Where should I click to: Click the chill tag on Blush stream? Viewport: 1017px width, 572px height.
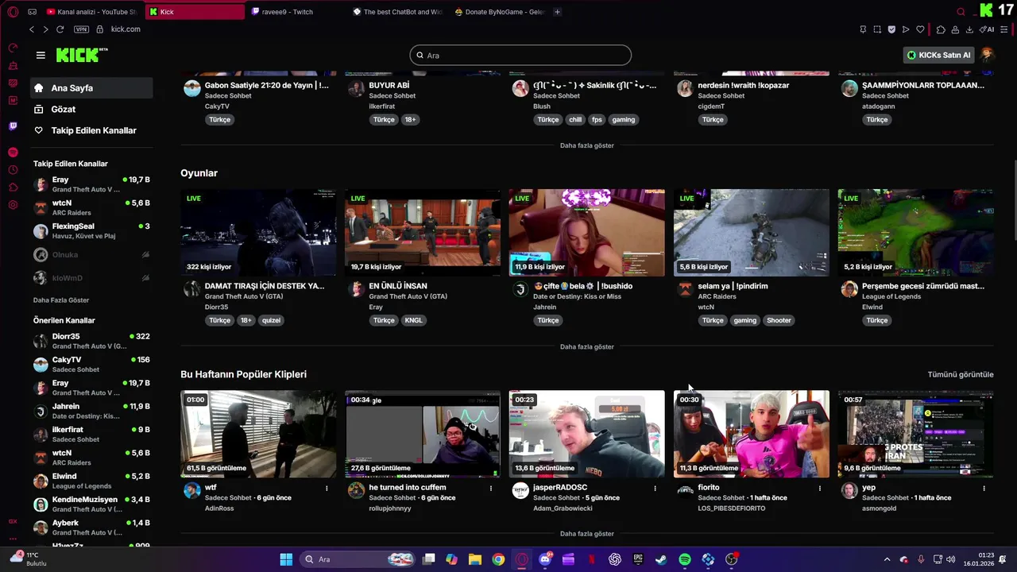pos(575,119)
